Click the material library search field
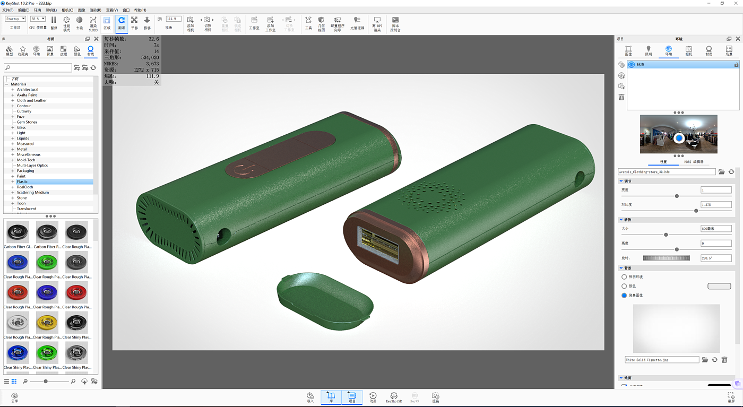The height and width of the screenshot is (407, 743). (38, 68)
